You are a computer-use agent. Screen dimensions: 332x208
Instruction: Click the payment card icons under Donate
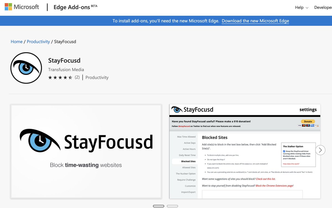coord(308,125)
